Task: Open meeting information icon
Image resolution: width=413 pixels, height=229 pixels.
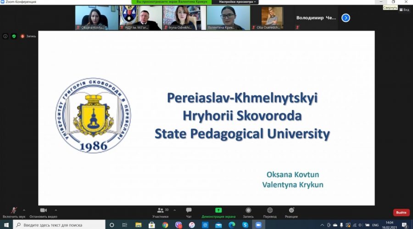Action: pos(5,36)
